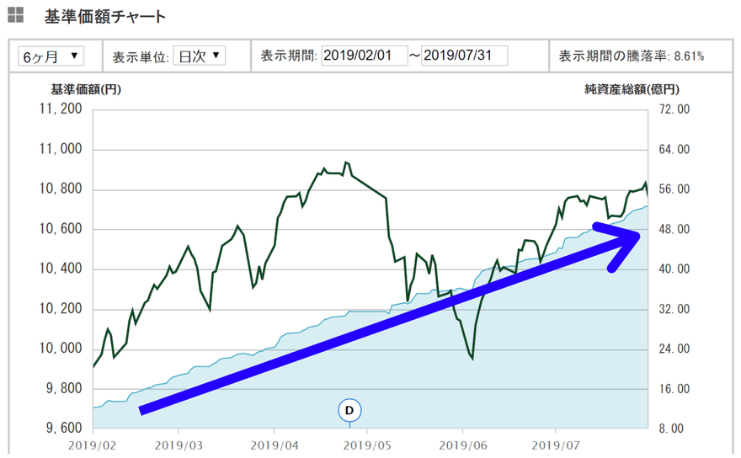The height and width of the screenshot is (458, 741).
Task: Edit the end date field 2019/07/31
Action: (x=464, y=56)
